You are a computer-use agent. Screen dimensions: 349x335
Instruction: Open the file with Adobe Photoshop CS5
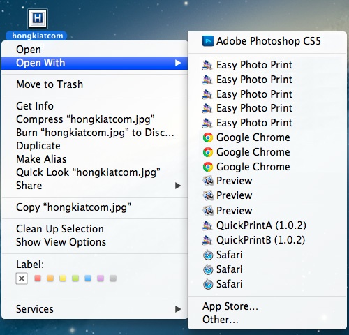267,41
